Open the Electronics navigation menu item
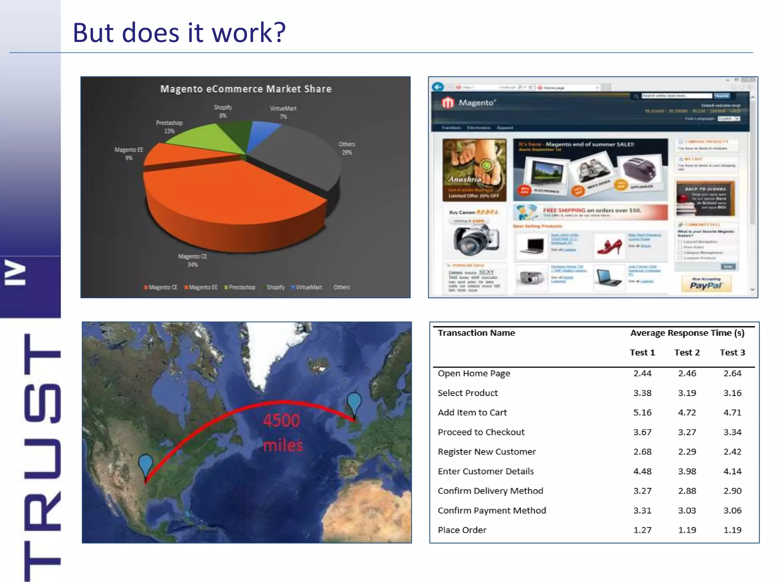This screenshot has height=582, width=777. click(478, 128)
